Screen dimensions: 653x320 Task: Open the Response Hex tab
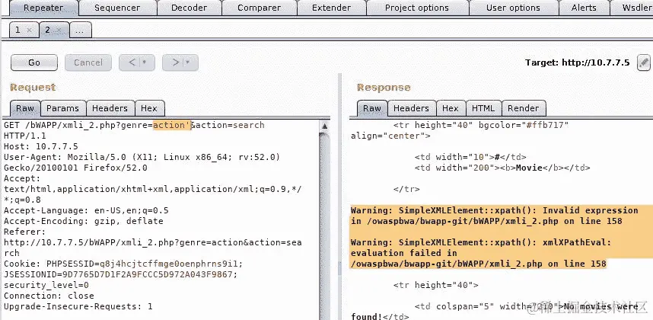click(451, 108)
